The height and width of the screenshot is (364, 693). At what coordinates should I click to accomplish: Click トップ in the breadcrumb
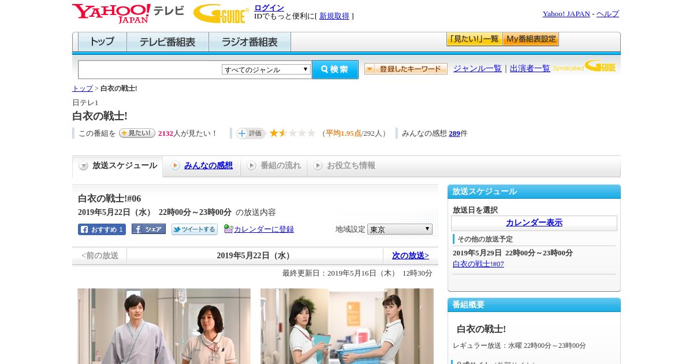(83, 88)
